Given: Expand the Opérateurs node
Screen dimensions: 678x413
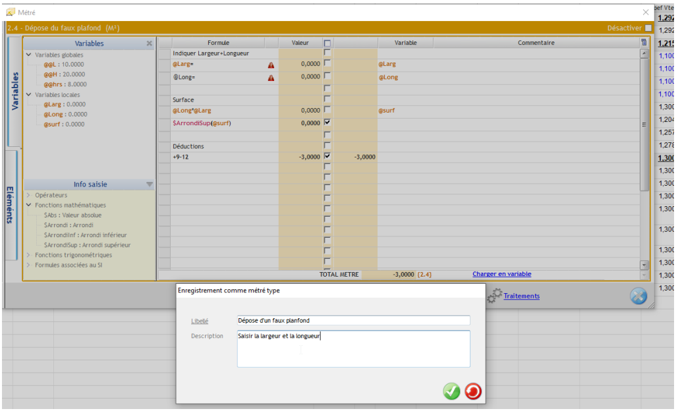Looking at the screenshot, I should click(x=28, y=196).
